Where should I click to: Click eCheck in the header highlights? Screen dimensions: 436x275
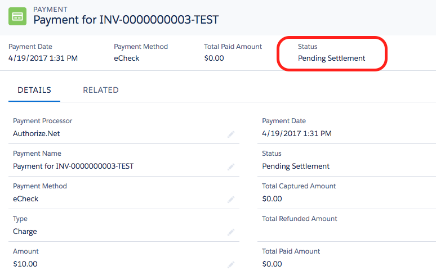tap(127, 58)
